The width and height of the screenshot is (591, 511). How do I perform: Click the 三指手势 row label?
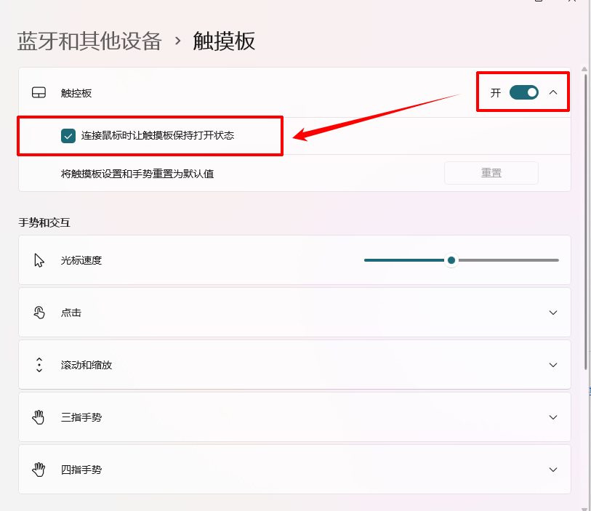(x=81, y=417)
